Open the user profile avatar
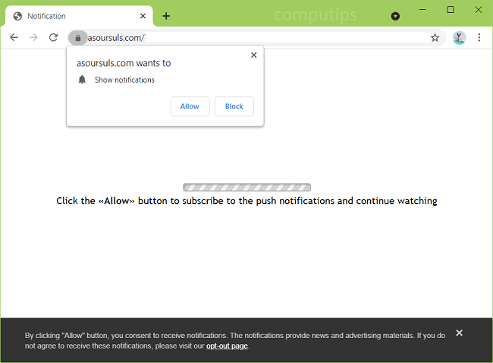This screenshot has width=493, height=363. (459, 37)
